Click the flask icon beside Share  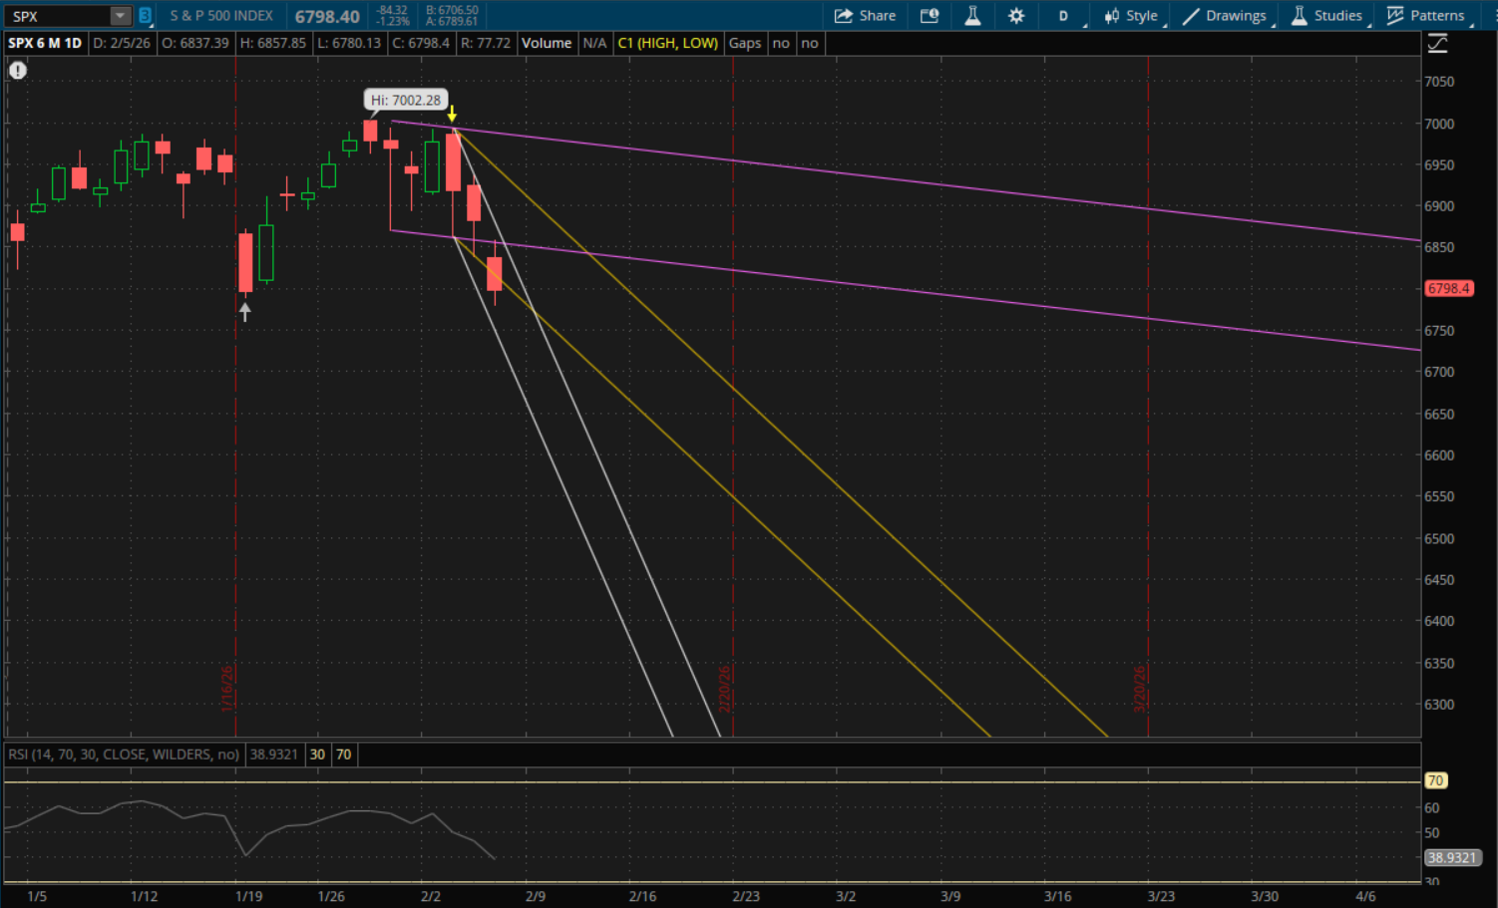point(972,16)
